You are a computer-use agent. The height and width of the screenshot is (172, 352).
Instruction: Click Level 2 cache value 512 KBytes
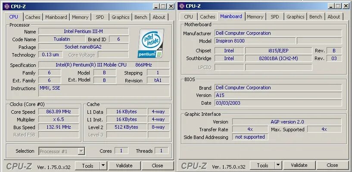click(x=126, y=127)
